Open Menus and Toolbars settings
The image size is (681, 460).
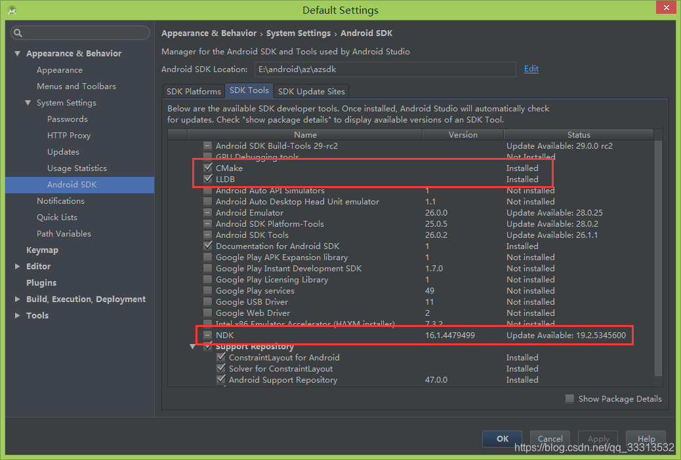[x=77, y=86]
